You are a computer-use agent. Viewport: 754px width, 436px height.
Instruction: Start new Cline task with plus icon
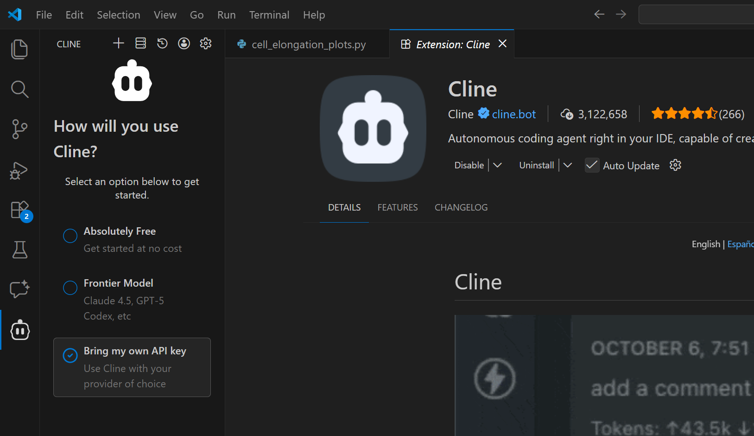tap(119, 44)
